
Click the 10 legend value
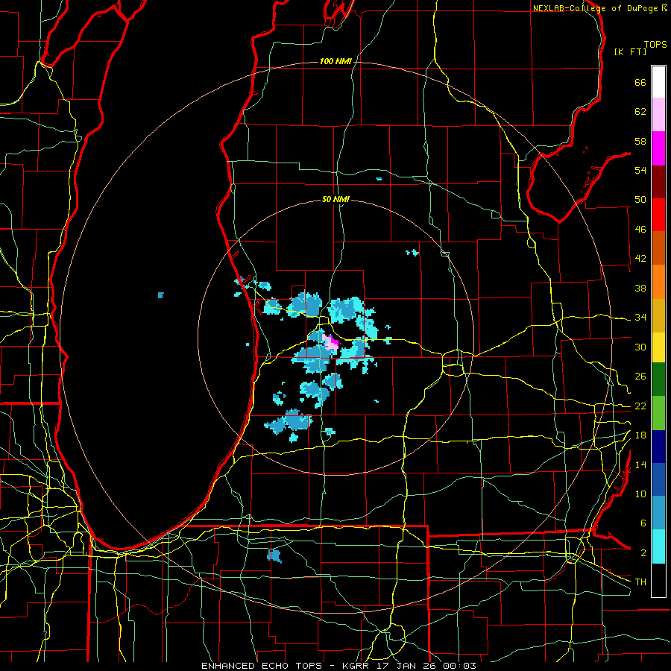tap(640, 494)
